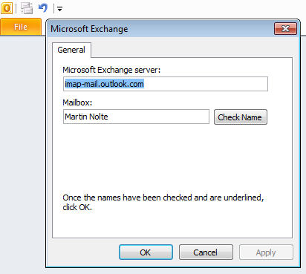This screenshot has height=274, width=306.
Task: Click the Mailbox field containing Martin Nolte
Action: tap(136, 117)
